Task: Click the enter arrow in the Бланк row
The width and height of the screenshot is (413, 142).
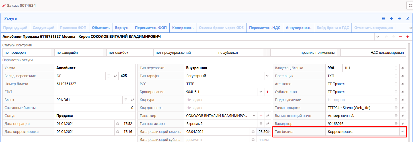Action: click(132, 100)
